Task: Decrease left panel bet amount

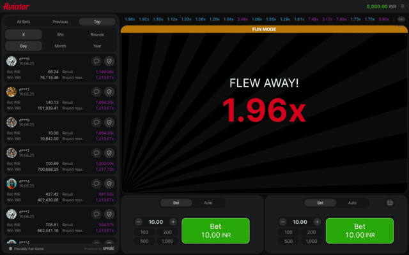Action: tap(139, 222)
